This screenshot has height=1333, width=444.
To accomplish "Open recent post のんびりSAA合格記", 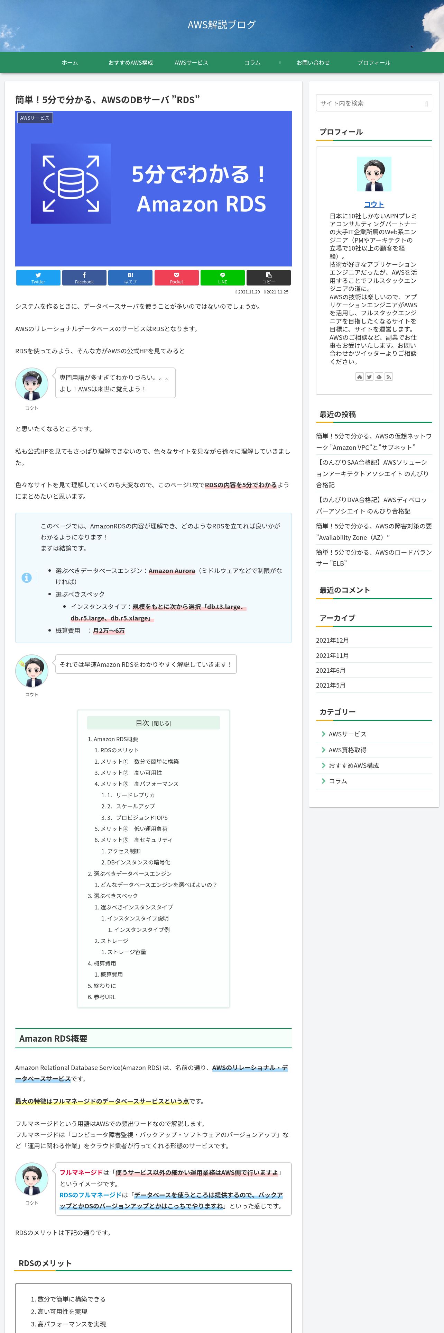I will [374, 473].
